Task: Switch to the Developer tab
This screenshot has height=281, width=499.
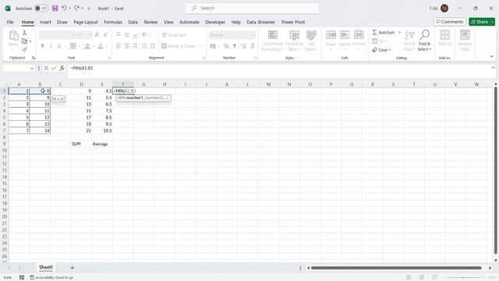Action: [215, 22]
